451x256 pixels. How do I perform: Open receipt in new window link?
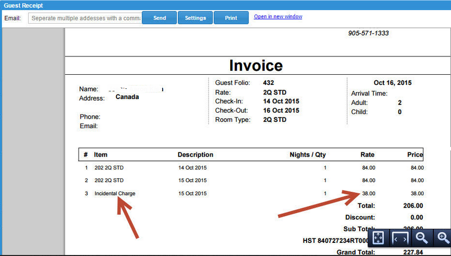pos(278,17)
